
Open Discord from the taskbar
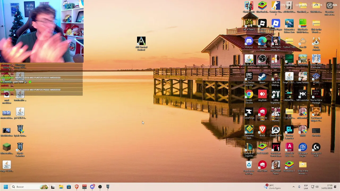coord(92,187)
